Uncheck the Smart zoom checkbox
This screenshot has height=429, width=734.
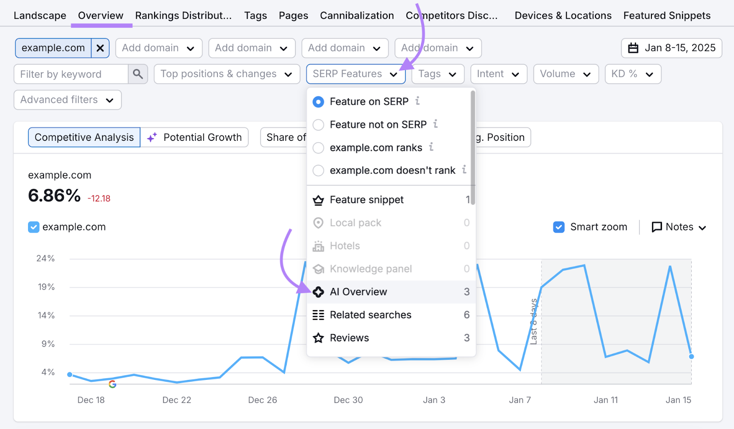559,227
